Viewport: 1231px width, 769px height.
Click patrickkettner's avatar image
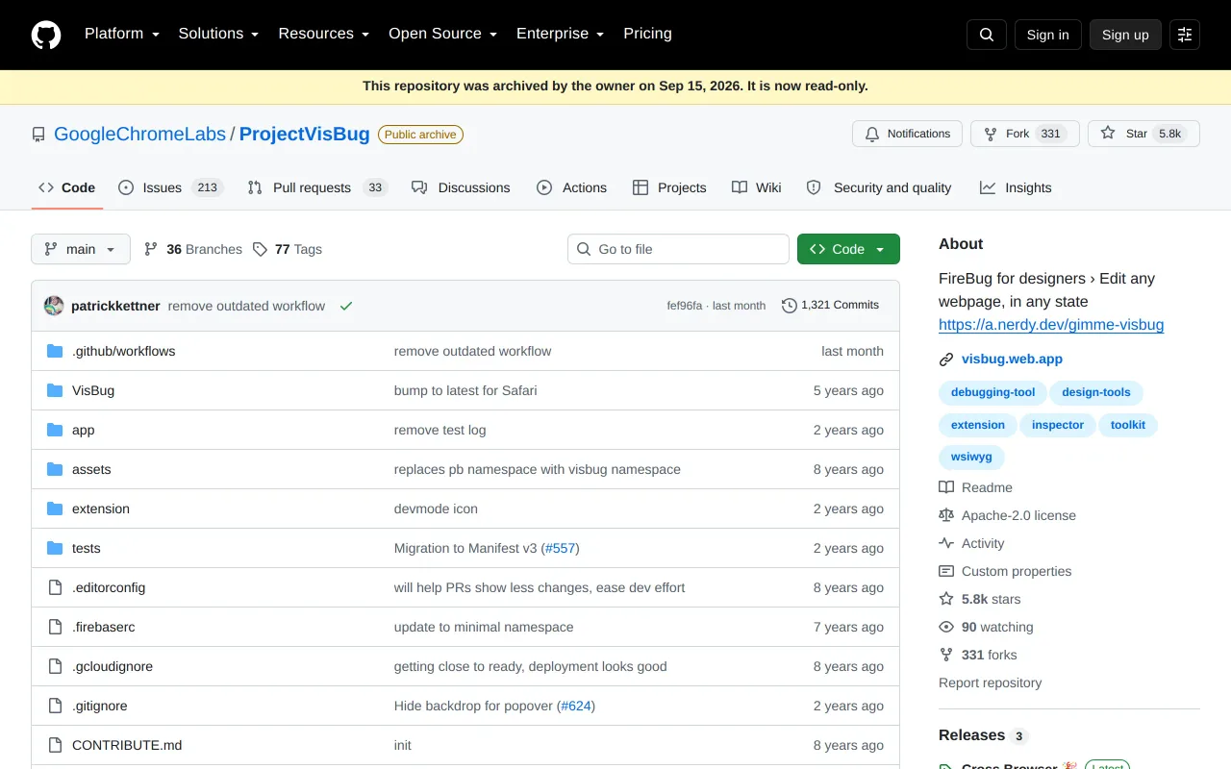(54, 306)
